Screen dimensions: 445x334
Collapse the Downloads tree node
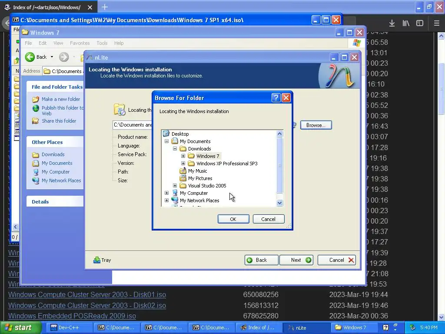[x=175, y=149]
